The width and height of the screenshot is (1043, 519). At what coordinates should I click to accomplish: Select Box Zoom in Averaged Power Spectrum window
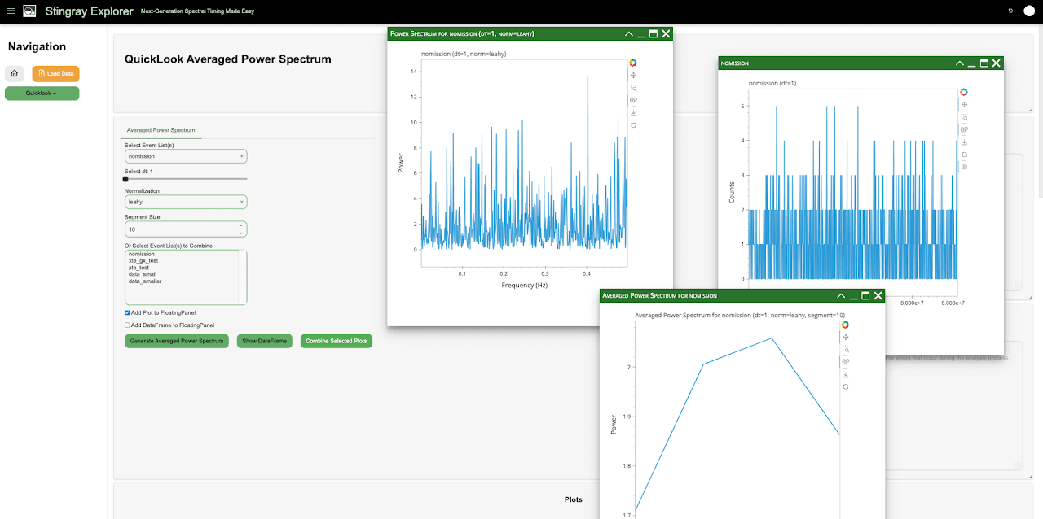845,349
